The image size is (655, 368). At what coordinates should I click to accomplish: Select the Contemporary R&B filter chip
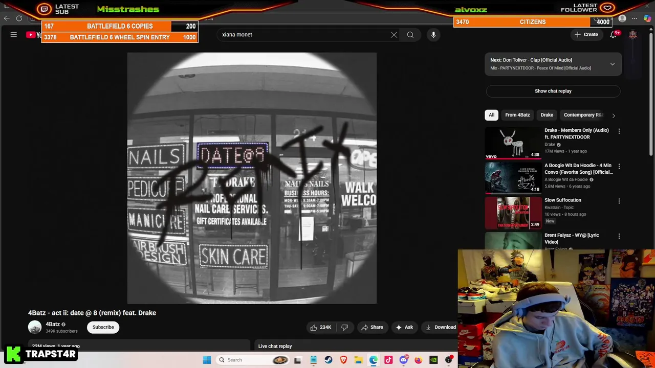(x=583, y=115)
